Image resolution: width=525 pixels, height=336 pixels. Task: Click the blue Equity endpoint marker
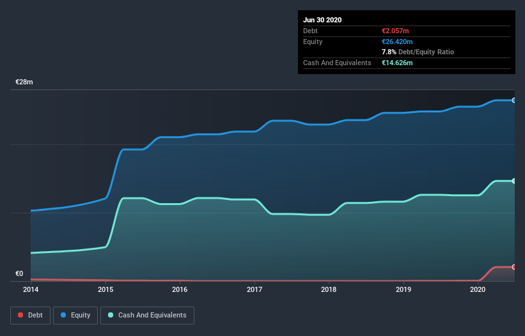coord(514,100)
